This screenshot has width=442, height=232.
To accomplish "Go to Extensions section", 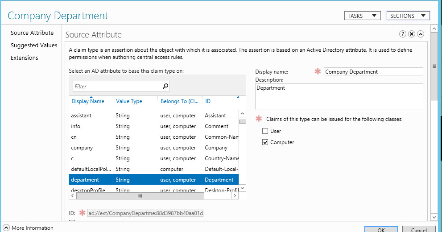I will (x=25, y=58).
